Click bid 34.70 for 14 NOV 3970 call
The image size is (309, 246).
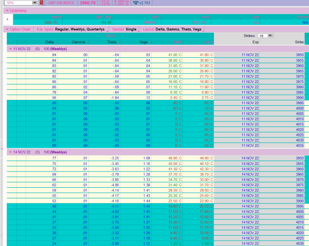tap(173, 180)
